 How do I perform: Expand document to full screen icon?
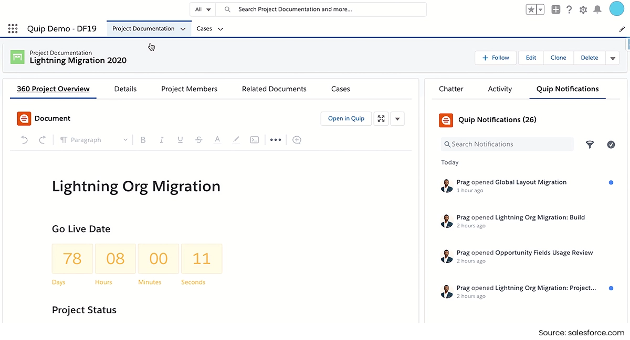(381, 118)
